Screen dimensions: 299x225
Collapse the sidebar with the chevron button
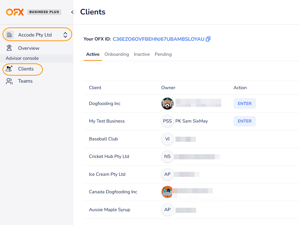click(72, 12)
